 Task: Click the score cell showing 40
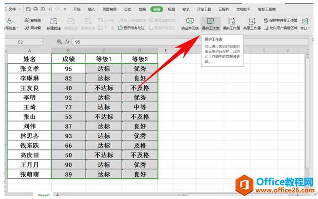point(68,88)
